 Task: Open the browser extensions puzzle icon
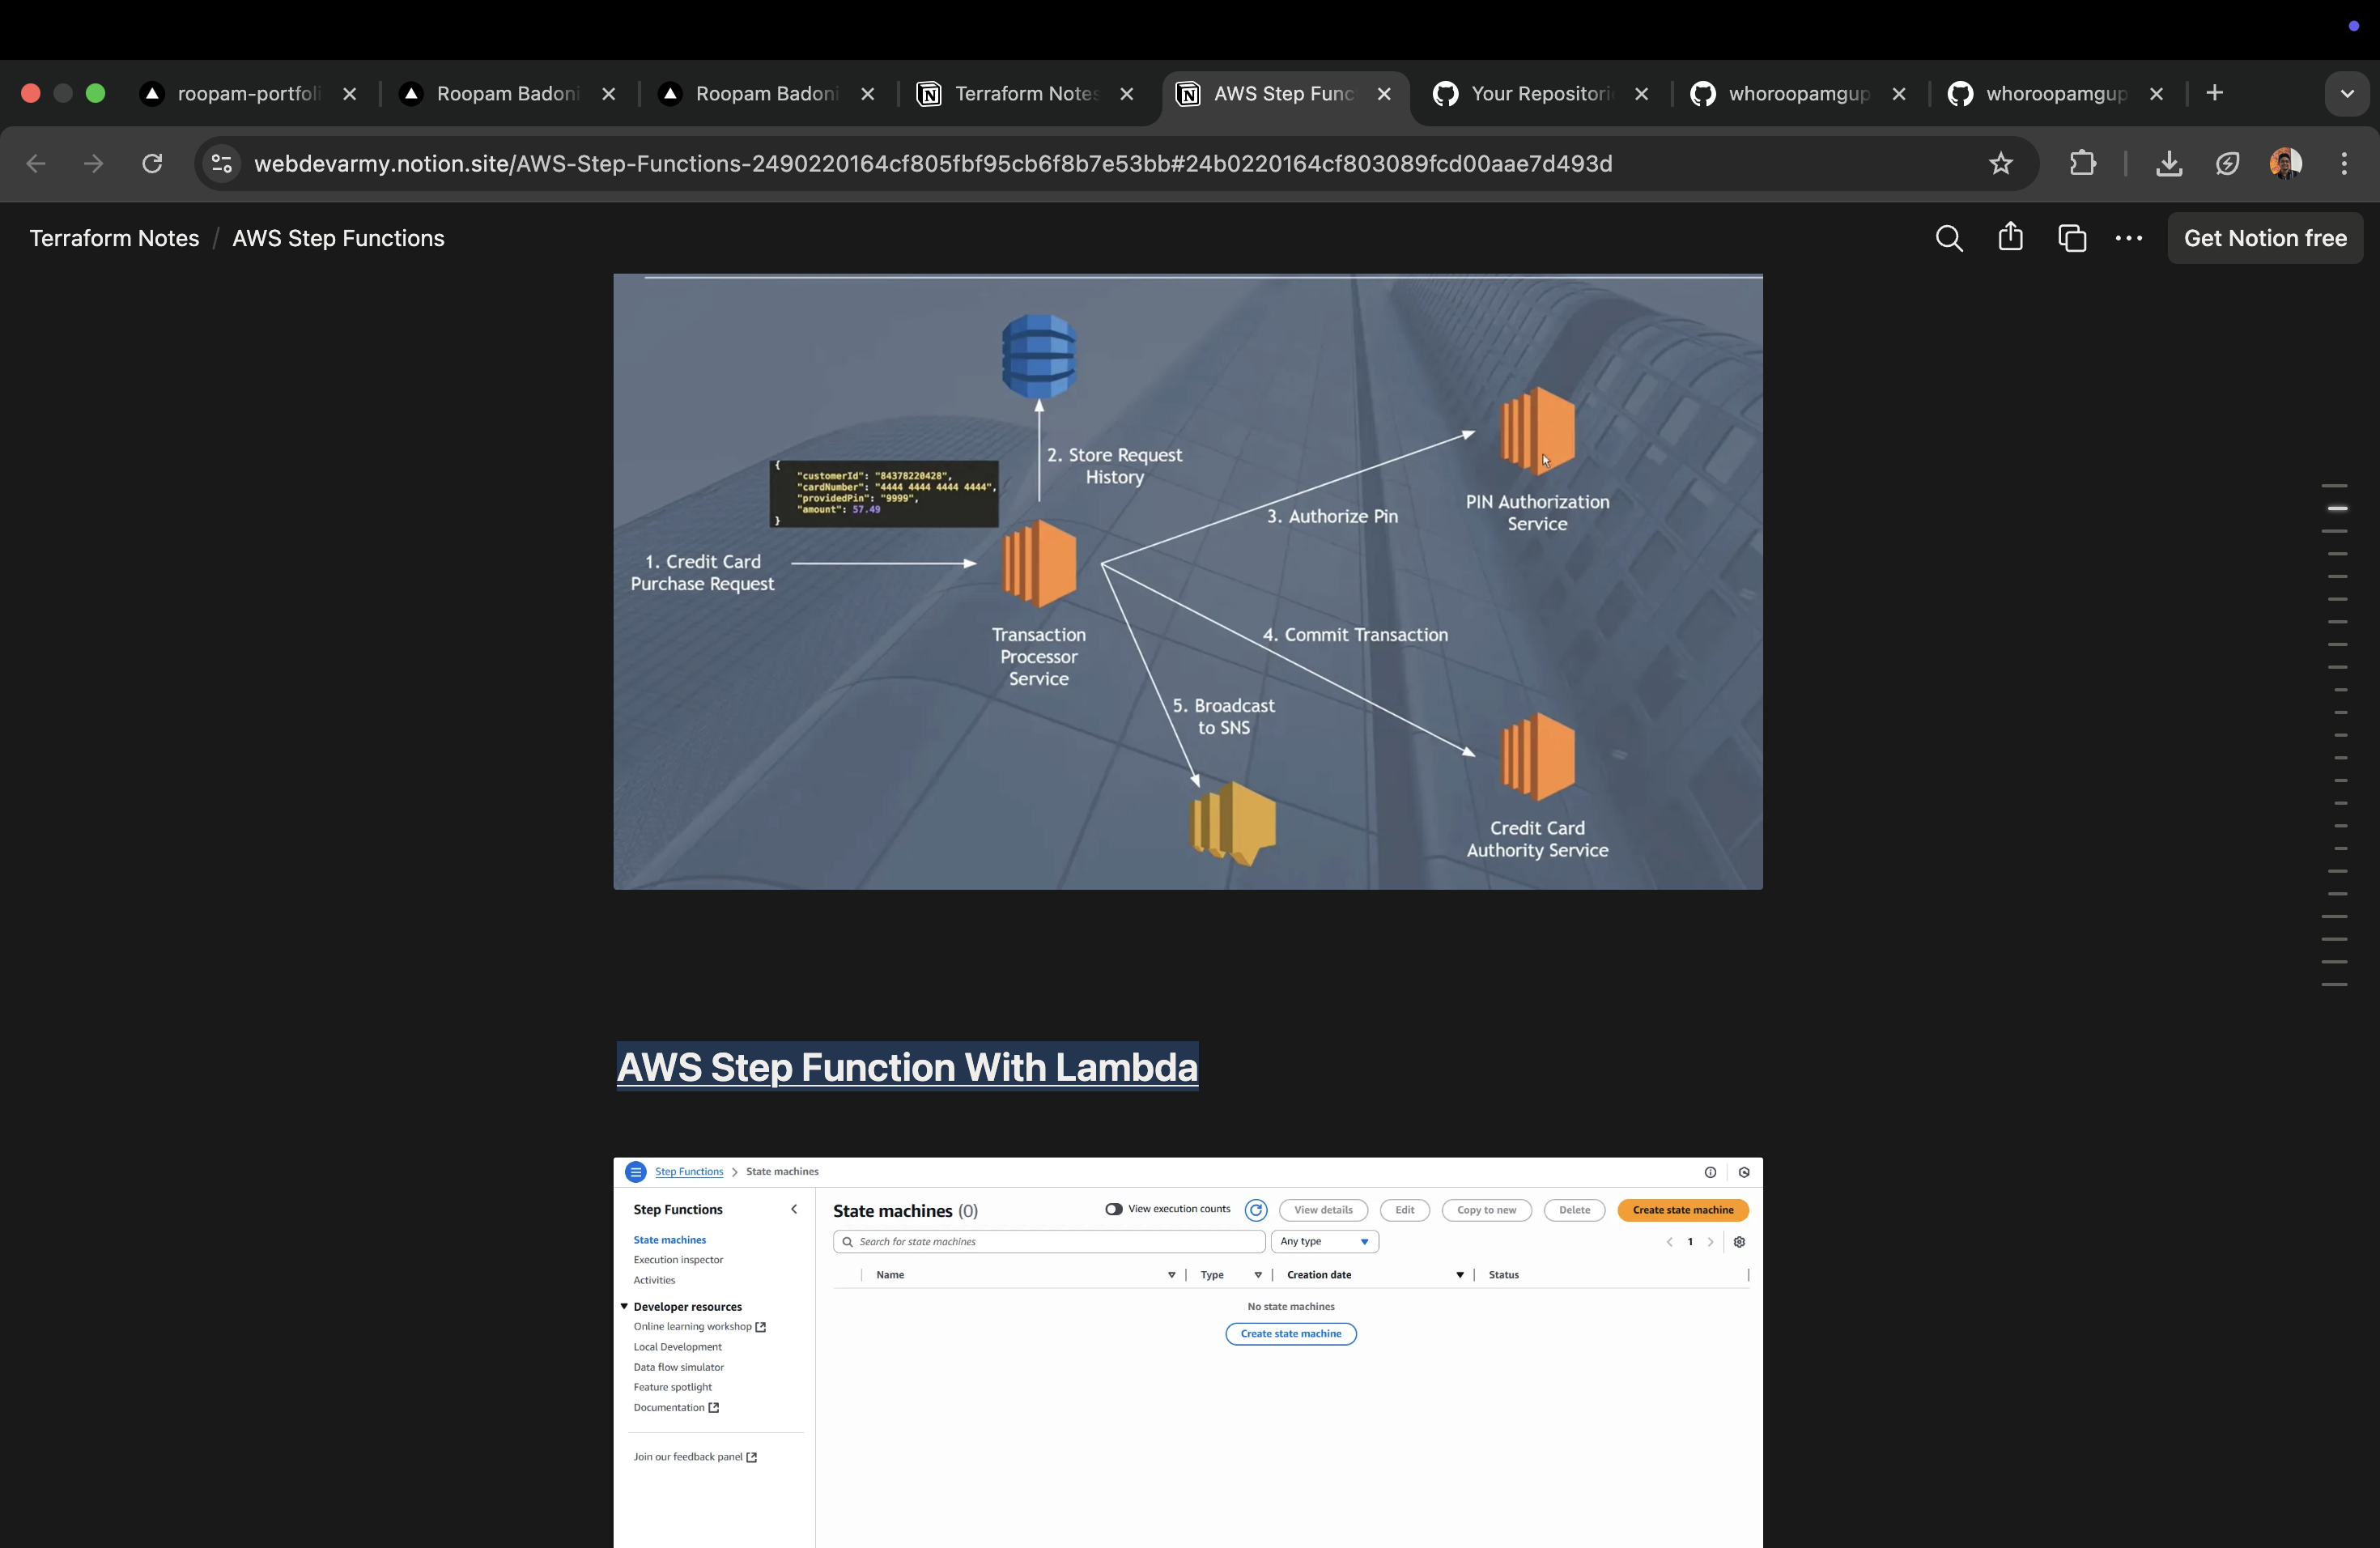2082,163
